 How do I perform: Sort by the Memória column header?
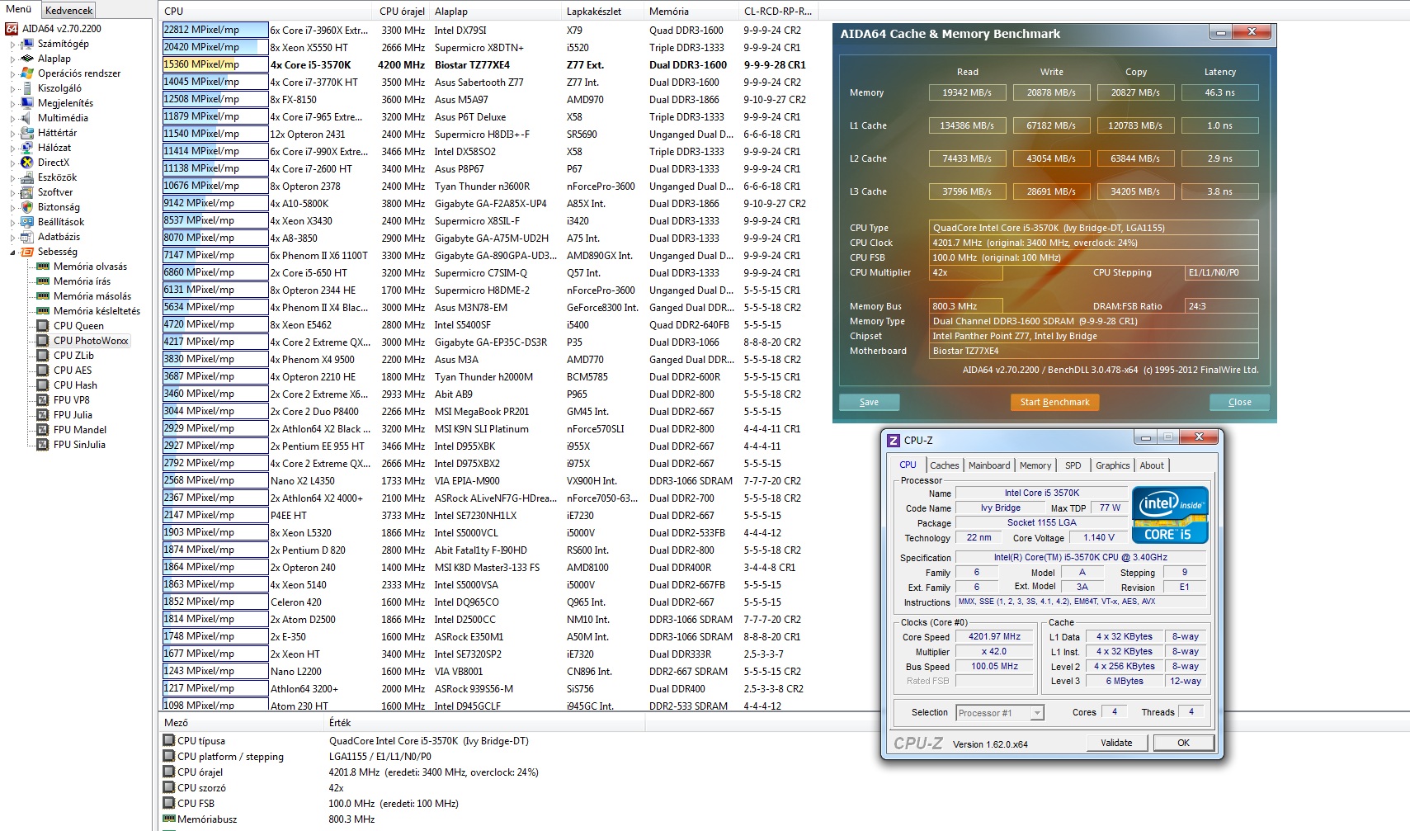(x=691, y=11)
